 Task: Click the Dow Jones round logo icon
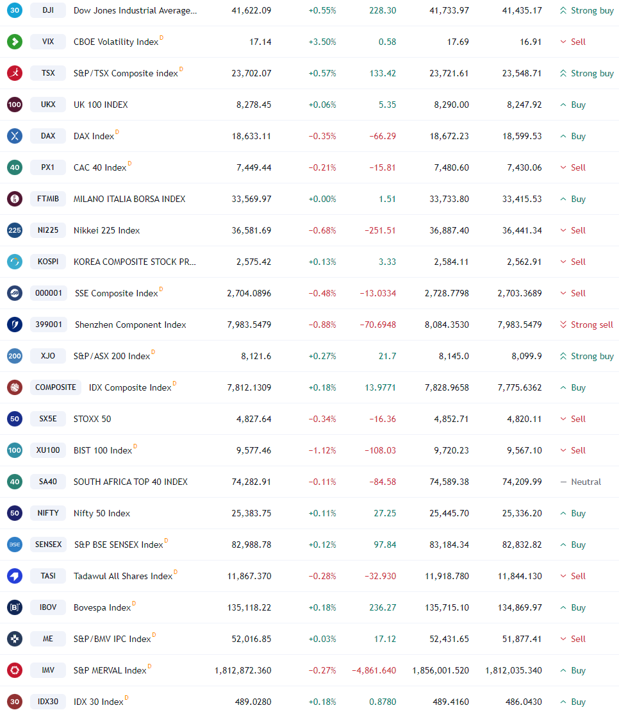coord(15,10)
